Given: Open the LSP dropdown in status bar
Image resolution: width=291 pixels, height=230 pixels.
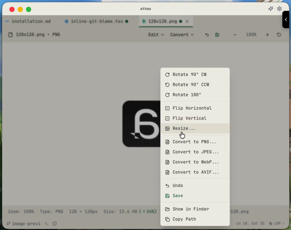Looking at the screenshot, I should [277, 224].
